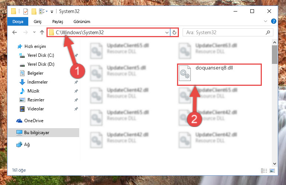Go back with the left arrow button

tap(15, 32)
